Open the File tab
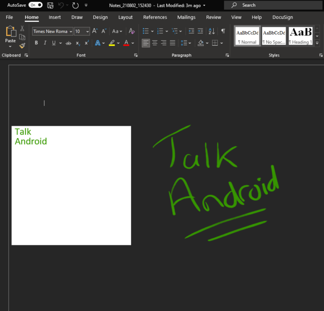 click(9, 17)
